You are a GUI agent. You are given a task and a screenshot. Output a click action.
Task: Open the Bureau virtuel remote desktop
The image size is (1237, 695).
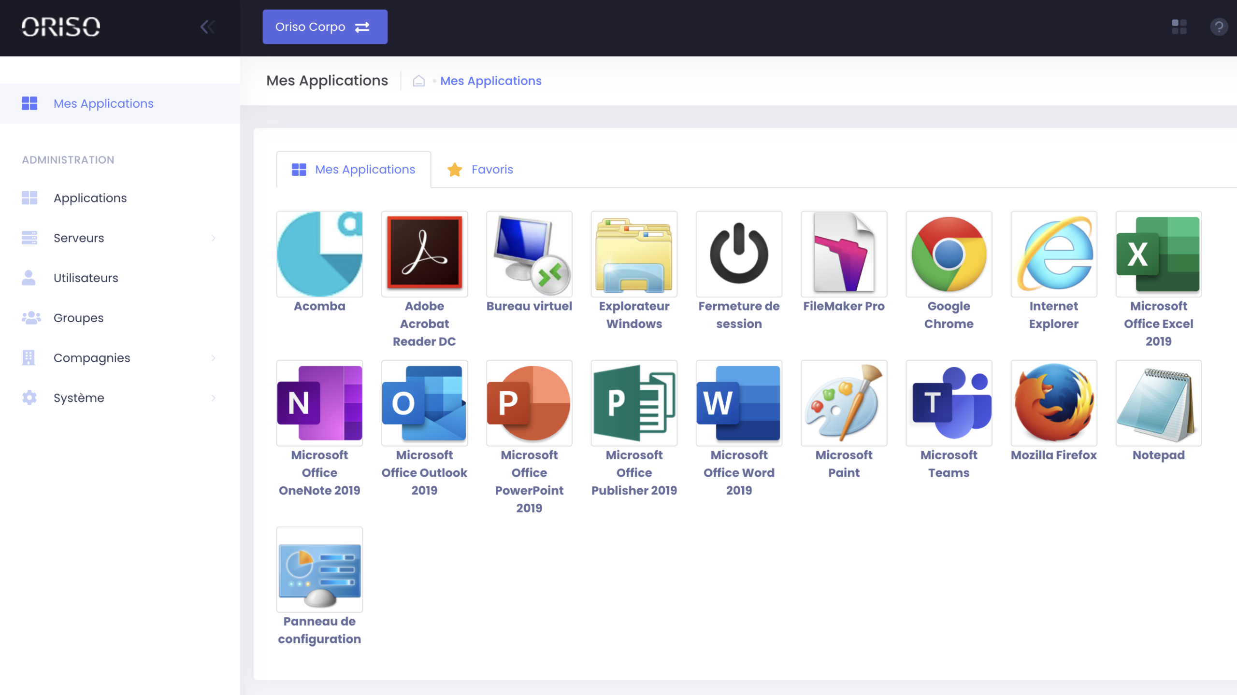pyautogui.click(x=529, y=254)
